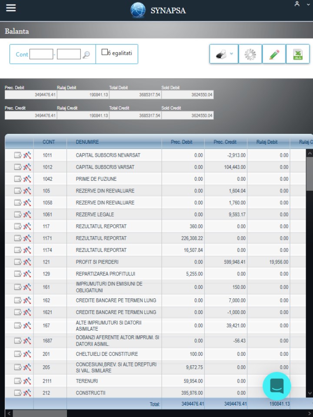Show chart icon for account 2111

click(x=27, y=381)
